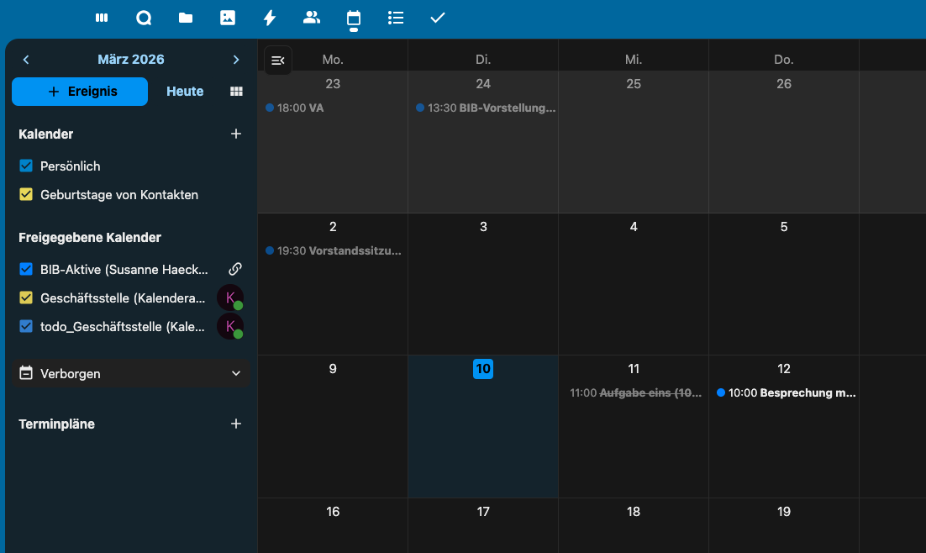The image size is (926, 553).
Task: Click the Ereignis new event button
Action: [80, 92]
